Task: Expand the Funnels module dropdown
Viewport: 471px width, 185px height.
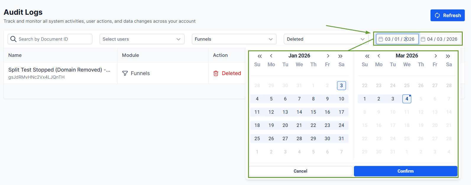Action: [x=234, y=39]
